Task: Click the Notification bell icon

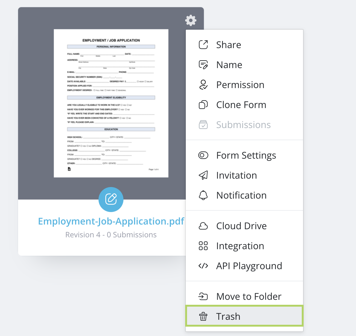Action: click(x=203, y=195)
